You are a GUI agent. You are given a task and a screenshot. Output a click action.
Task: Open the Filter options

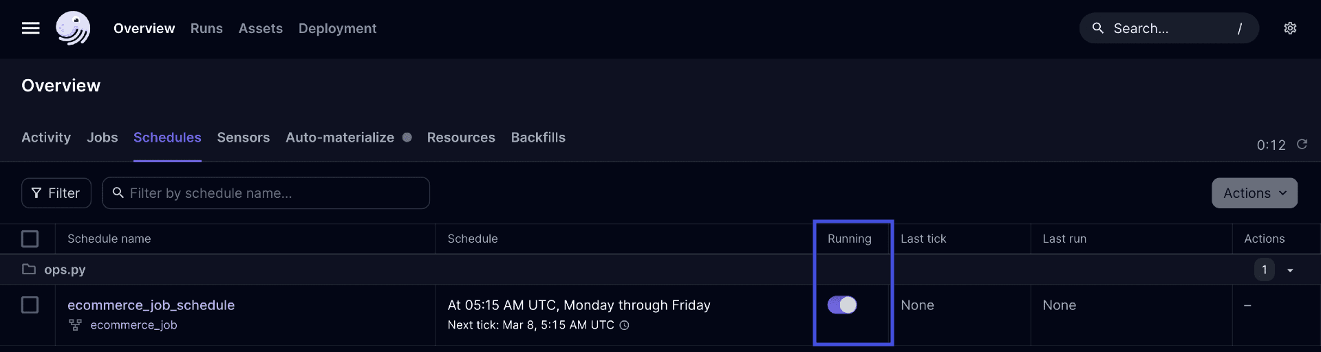point(56,193)
